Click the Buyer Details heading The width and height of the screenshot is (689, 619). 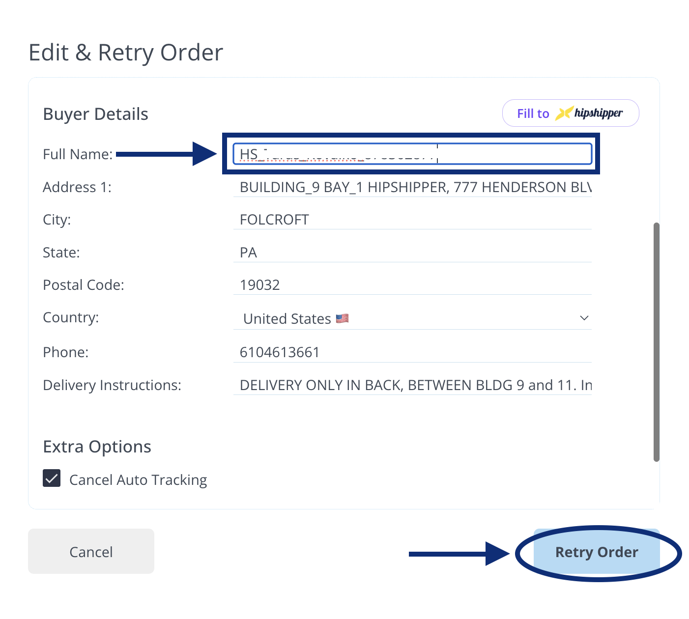click(96, 114)
